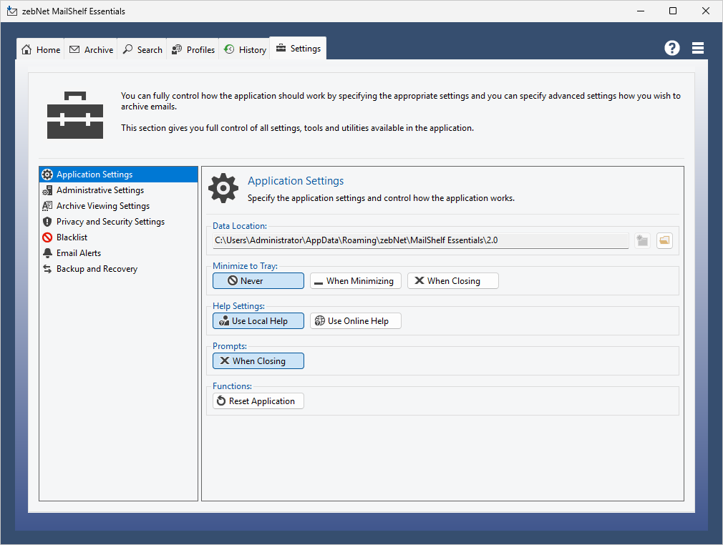Viewport: 723px width, 545px height.
Task: Open Archive Viewing Settings
Action: pos(102,206)
